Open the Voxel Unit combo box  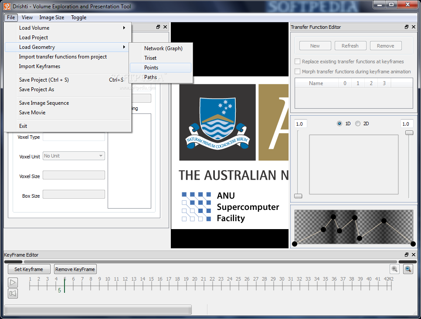pos(74,156)
